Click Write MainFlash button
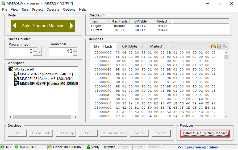The image size is (238, 150). point(113,133)
